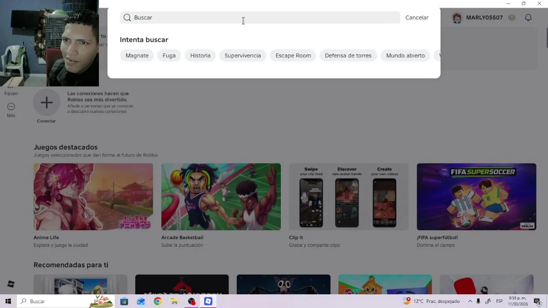Click the Conectar plus button
The width and height of the screenshot is (548, 308).
46,103
